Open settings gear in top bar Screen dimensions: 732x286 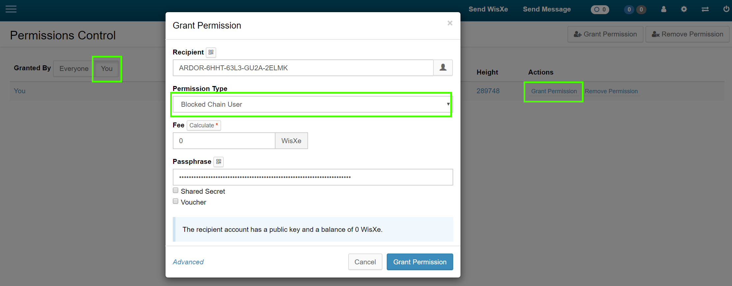coord(684,9)
